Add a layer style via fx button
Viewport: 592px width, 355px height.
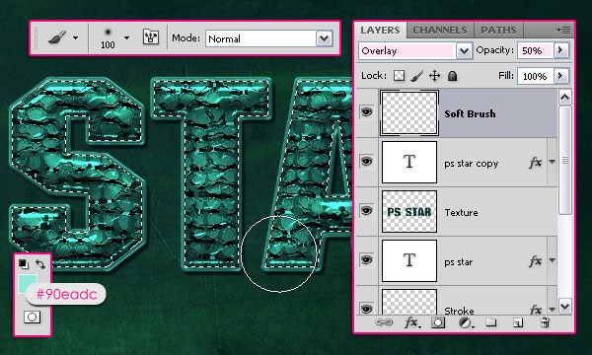pos(411,322)
